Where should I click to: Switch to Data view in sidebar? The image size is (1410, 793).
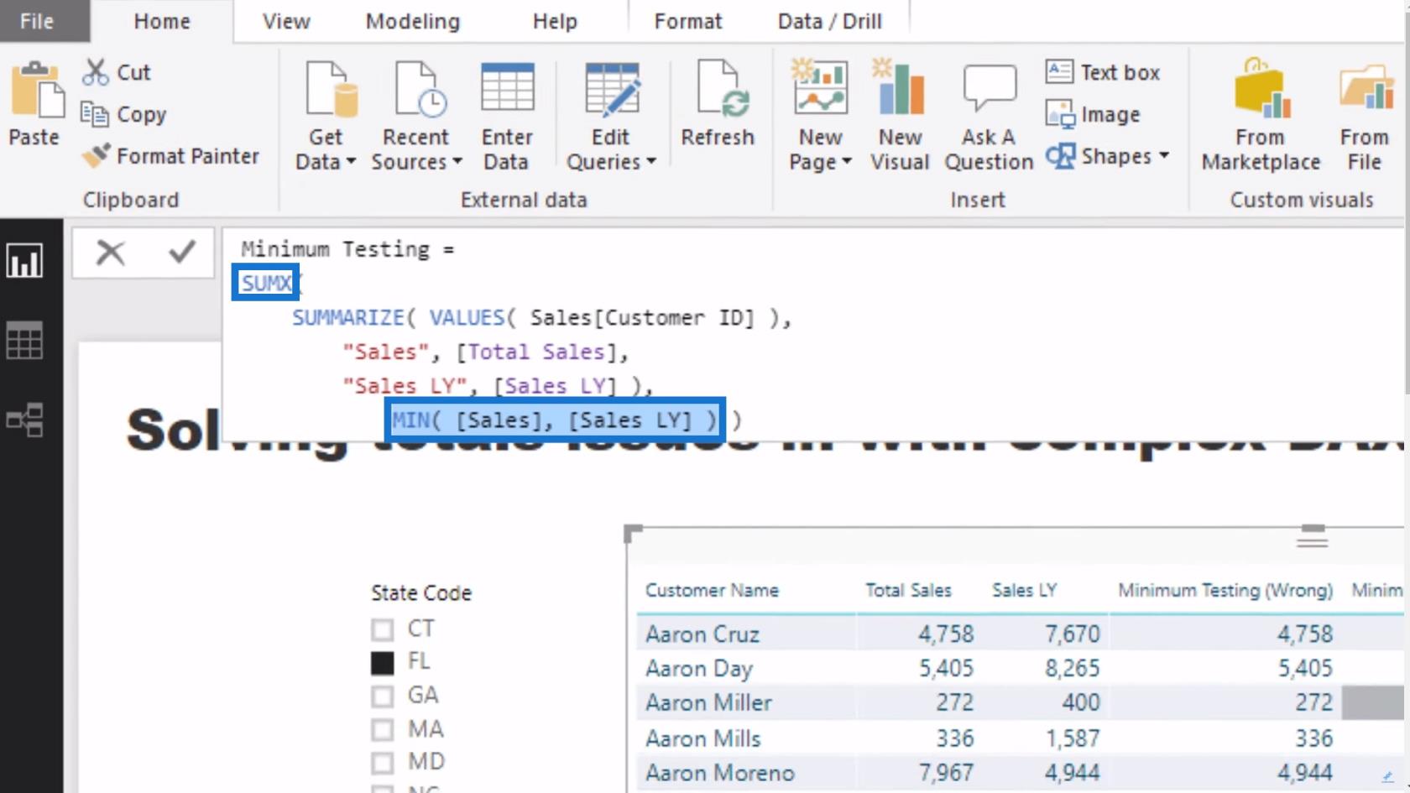click(x=25, y=340)
